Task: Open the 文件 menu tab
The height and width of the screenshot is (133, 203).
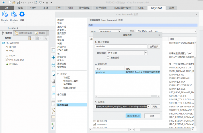Action: coord(7,8)
